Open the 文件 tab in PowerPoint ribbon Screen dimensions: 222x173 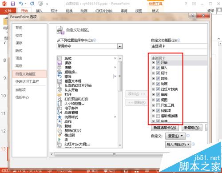click(x=8, y=11)
